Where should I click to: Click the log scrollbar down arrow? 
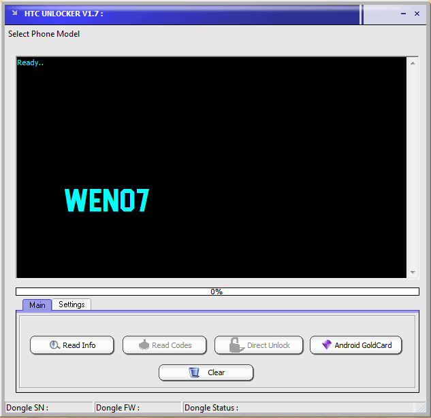click(413, 273)
